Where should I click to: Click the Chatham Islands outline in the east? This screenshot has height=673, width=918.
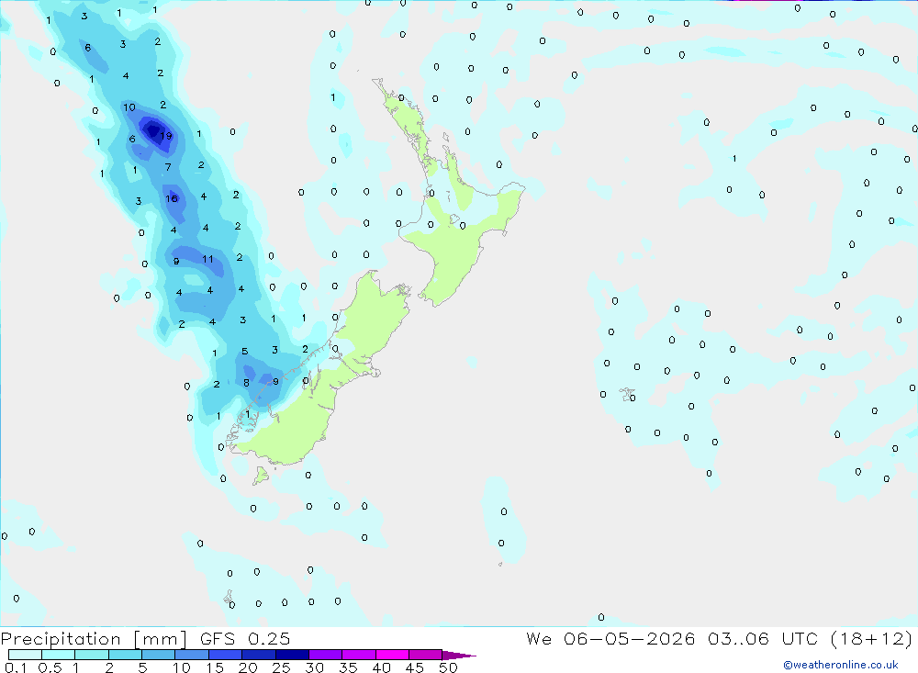coord(628,394)
